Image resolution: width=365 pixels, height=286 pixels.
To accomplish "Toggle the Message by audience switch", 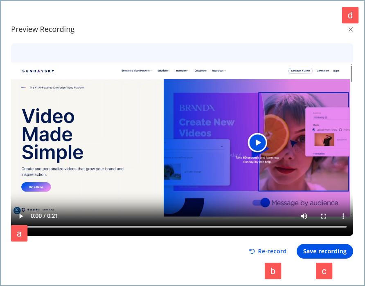I will 261,203.
